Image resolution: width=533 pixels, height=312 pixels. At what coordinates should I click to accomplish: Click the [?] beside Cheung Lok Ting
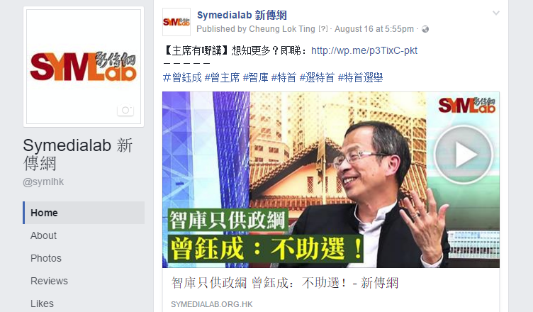323,29
